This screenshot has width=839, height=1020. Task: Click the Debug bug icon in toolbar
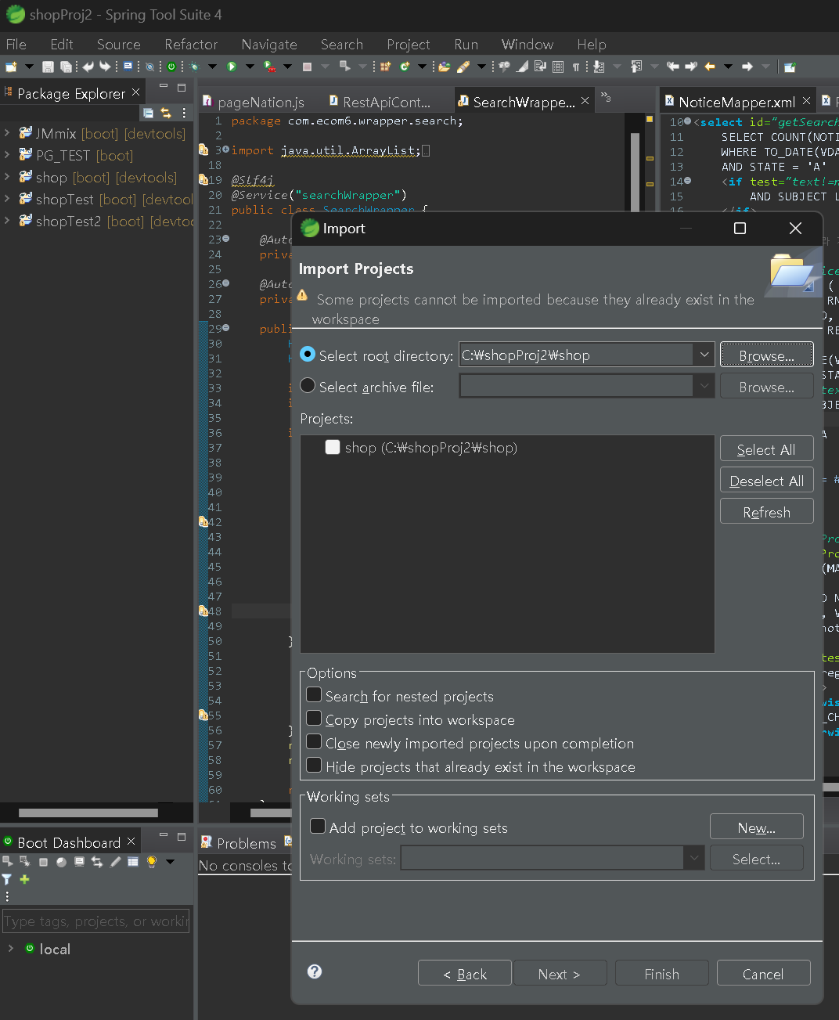coord(194,67)
